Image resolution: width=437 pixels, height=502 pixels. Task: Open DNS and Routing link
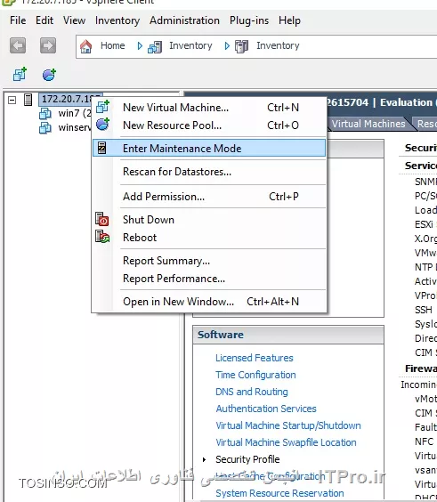(252, 392)
